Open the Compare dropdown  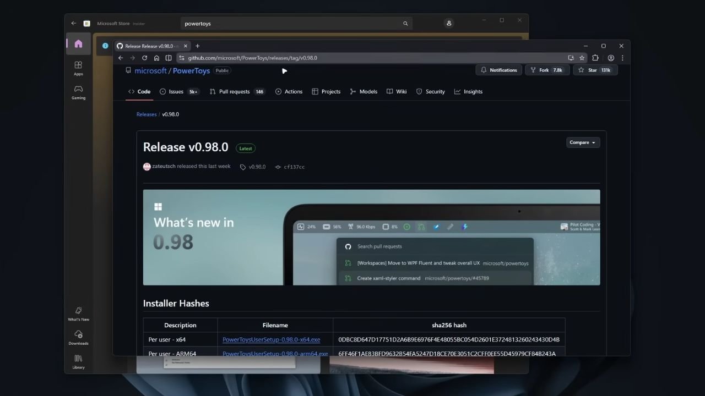583,142
